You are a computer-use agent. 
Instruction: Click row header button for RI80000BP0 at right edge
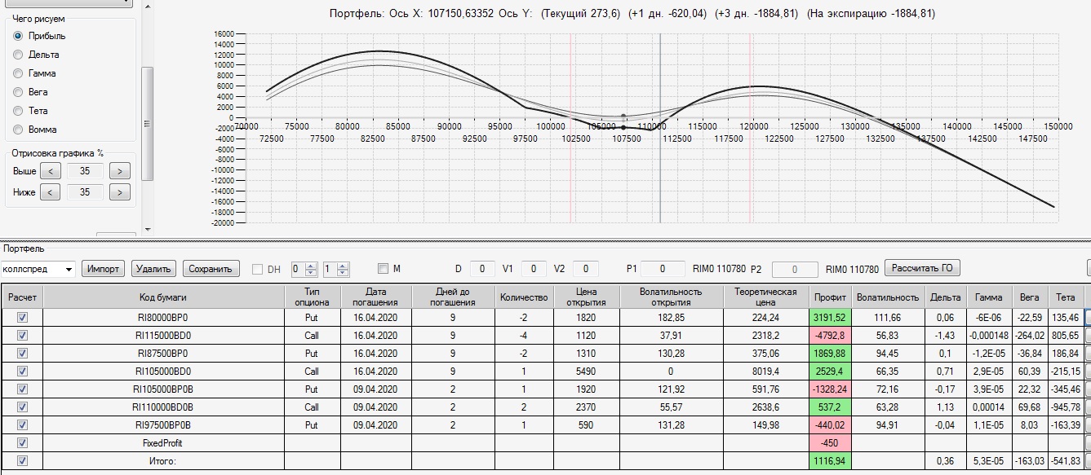click(x=1087, y=318)
